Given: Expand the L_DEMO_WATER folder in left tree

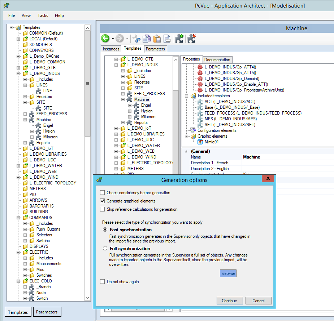Looking at the screenshot, I should [x=18, y=166].
